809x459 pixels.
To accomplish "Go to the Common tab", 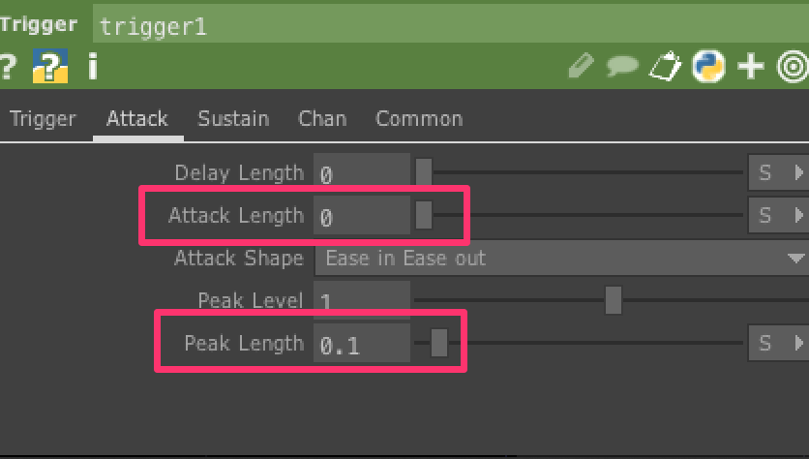I will [x=419, y=119].
